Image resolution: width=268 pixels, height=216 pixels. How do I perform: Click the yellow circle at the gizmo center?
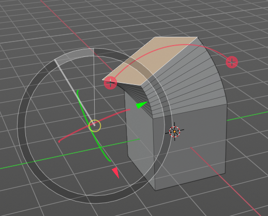[x=95, y=126]
